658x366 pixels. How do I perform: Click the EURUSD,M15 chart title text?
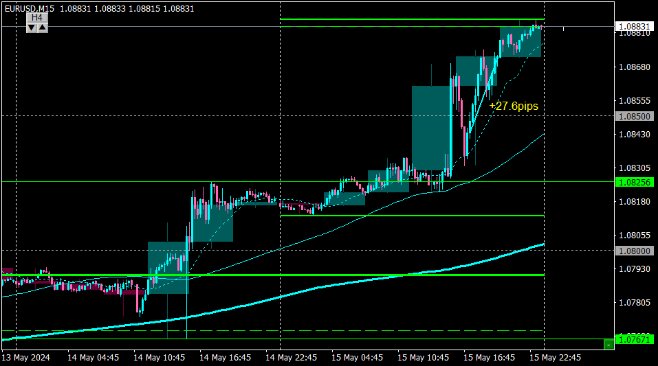[x=30, y=9]
